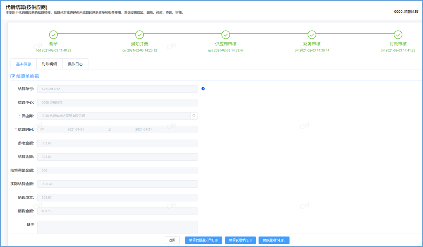Click end date 2021-01-31
423x247 pixels.
tap(144, 130)
